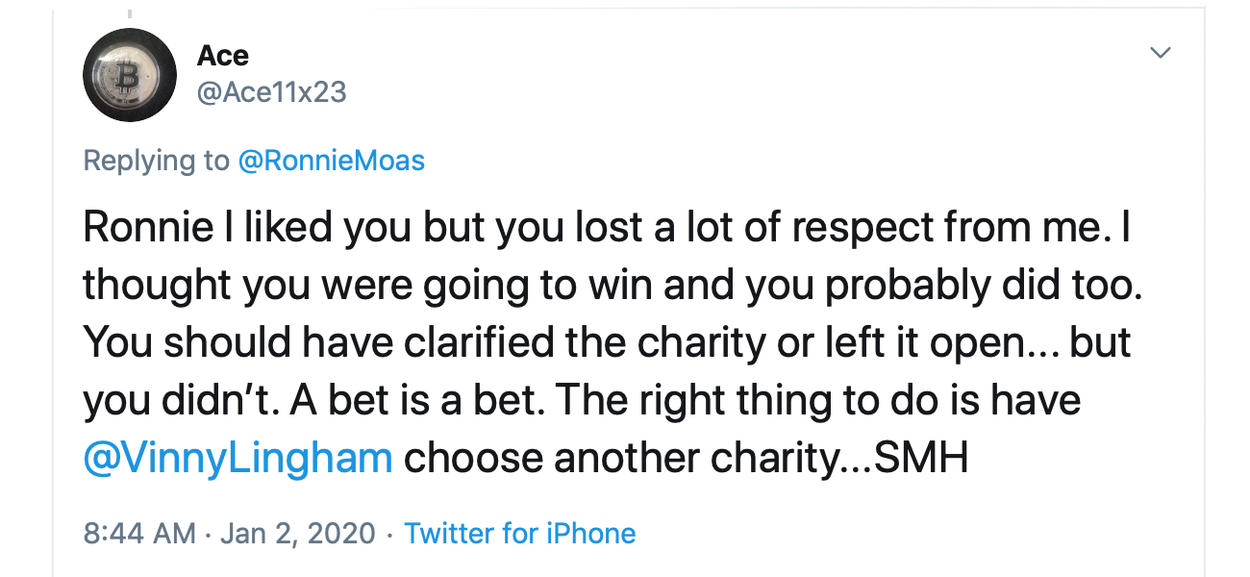Image resolution: width=1250 pixels, height=577 pixels.
Task: Click the Twitter for iPhone source link
Action: (520, 533)
